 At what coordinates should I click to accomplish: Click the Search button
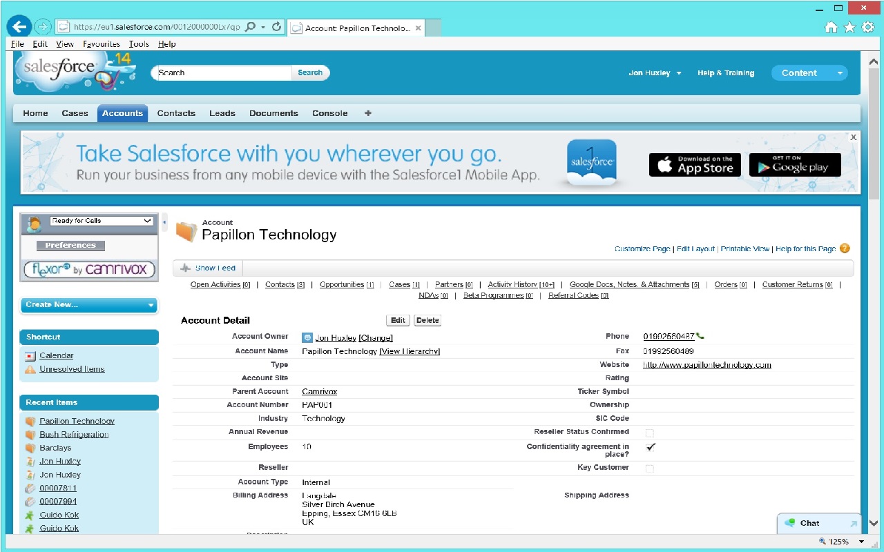click(310, 72)
